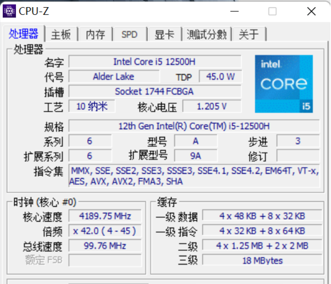Image resolution: width=331 pixels, height=284 pixels.
Task: Click the instruction set list starting with MMX
Action: [194, 176]
